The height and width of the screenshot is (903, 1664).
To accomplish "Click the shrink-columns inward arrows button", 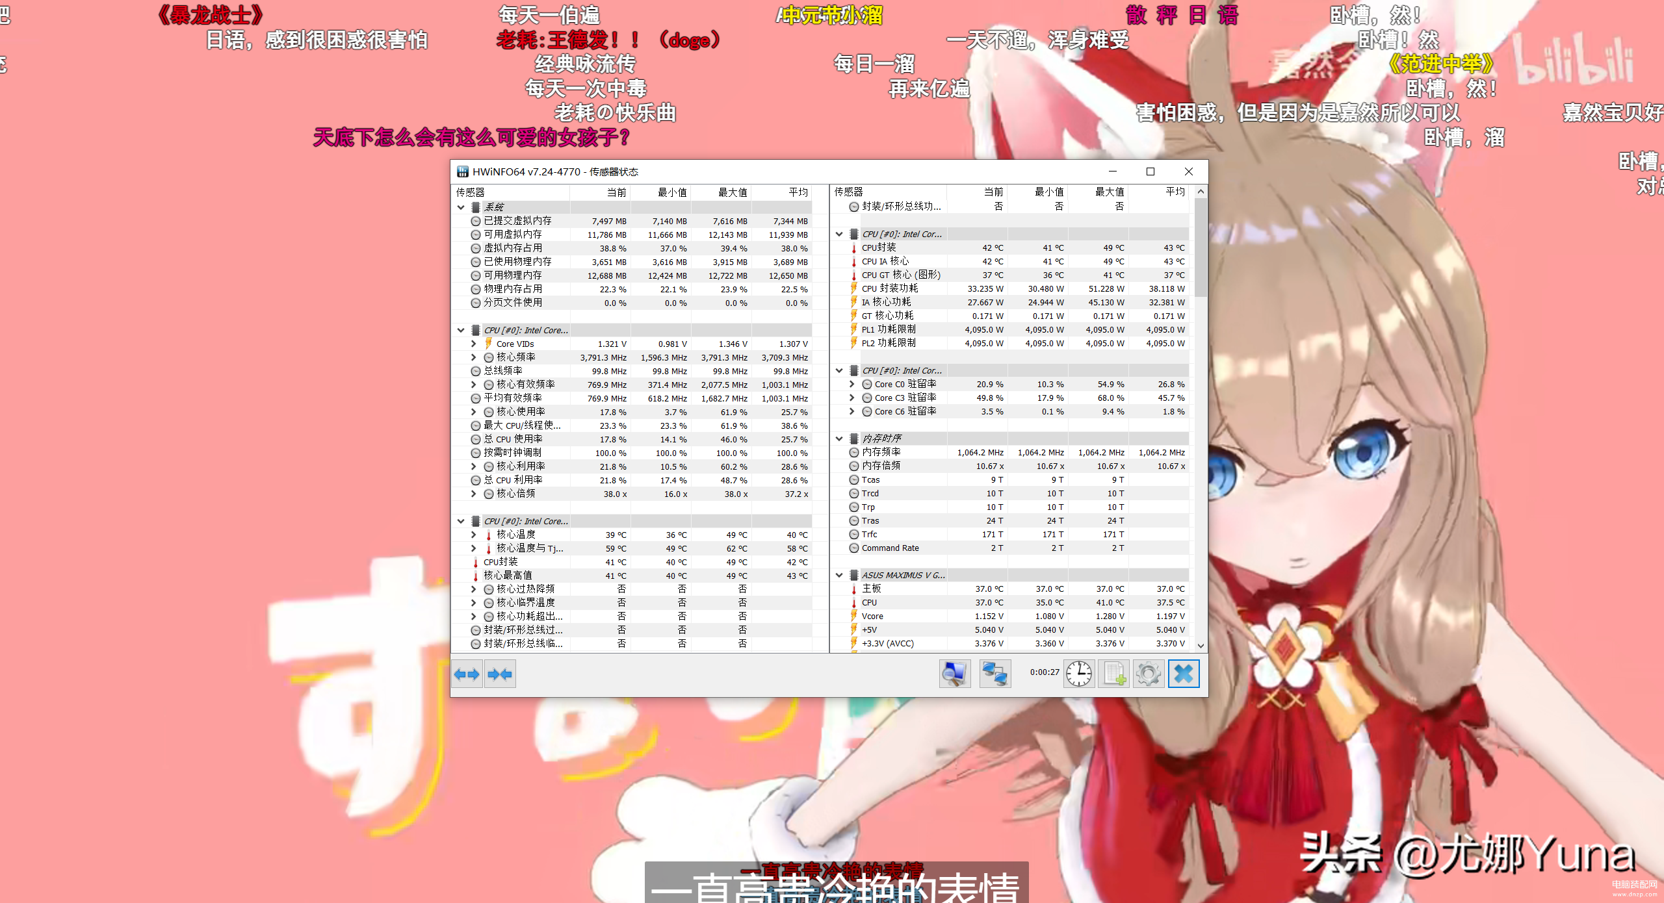I will tap(500, 674).
